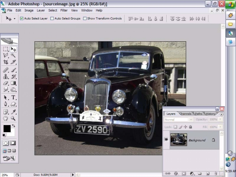The image size is (236, 177).
Task: Select the Move tool in toolbox
Action: pyautogui.click(x=13, y=49)
